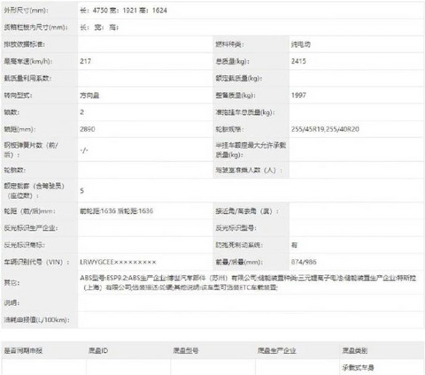Select the 总质量(kg) label cell
Viewport: 425px width, 375px height.
[251, 61]
